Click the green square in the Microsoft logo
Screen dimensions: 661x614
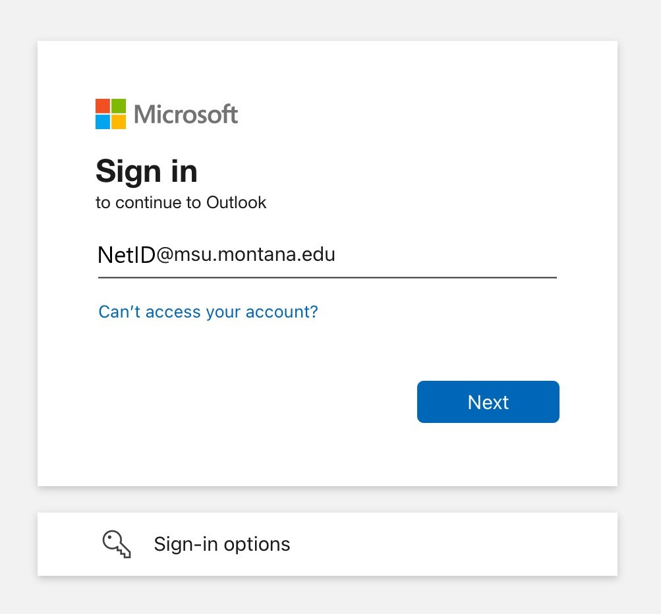(x=119, y=106)
